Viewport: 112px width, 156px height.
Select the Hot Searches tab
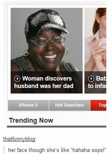pyautogui.click(x=69, y=105)
